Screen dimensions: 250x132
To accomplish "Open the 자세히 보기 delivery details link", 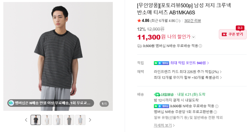I will 164,125.
